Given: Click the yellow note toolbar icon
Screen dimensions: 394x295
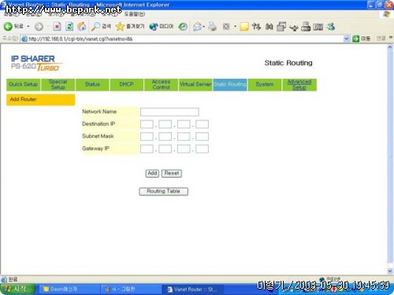Looking at the screenshot, I should click(244, 27).
